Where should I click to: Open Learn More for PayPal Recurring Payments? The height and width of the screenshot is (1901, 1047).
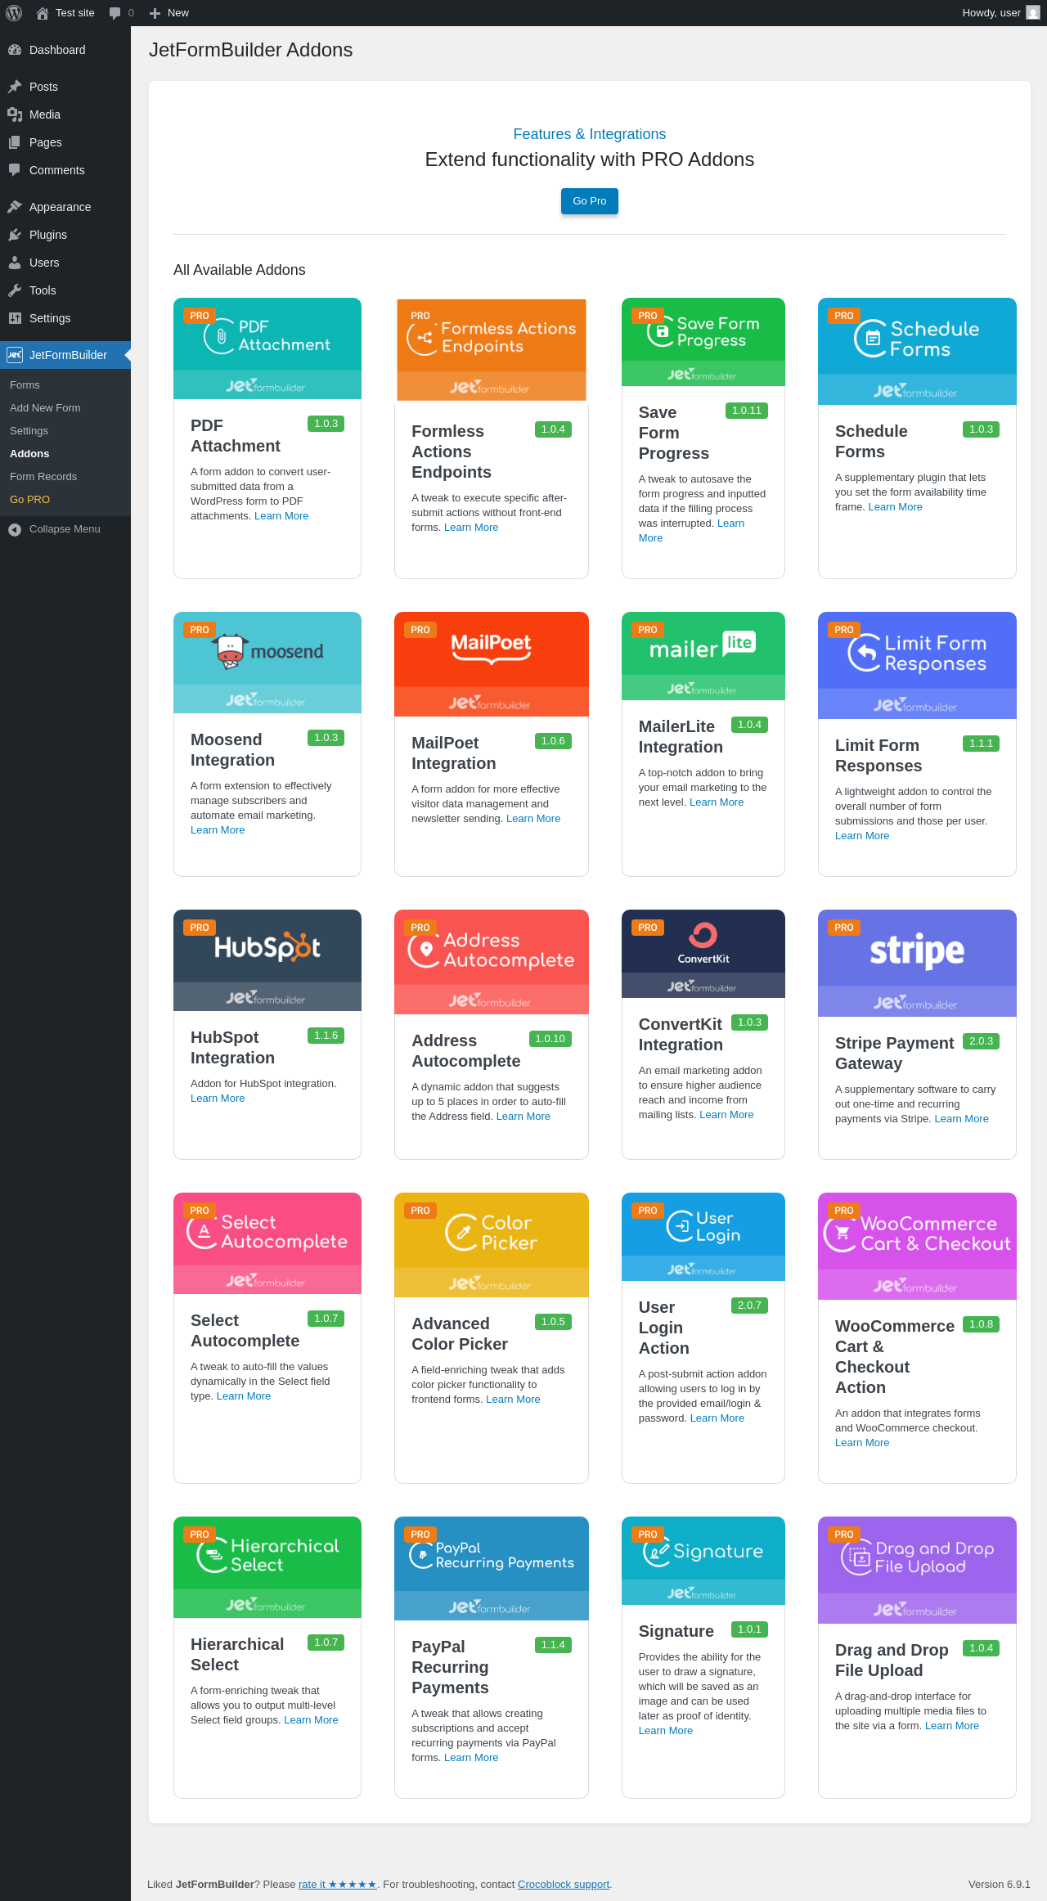(471, 1758)
